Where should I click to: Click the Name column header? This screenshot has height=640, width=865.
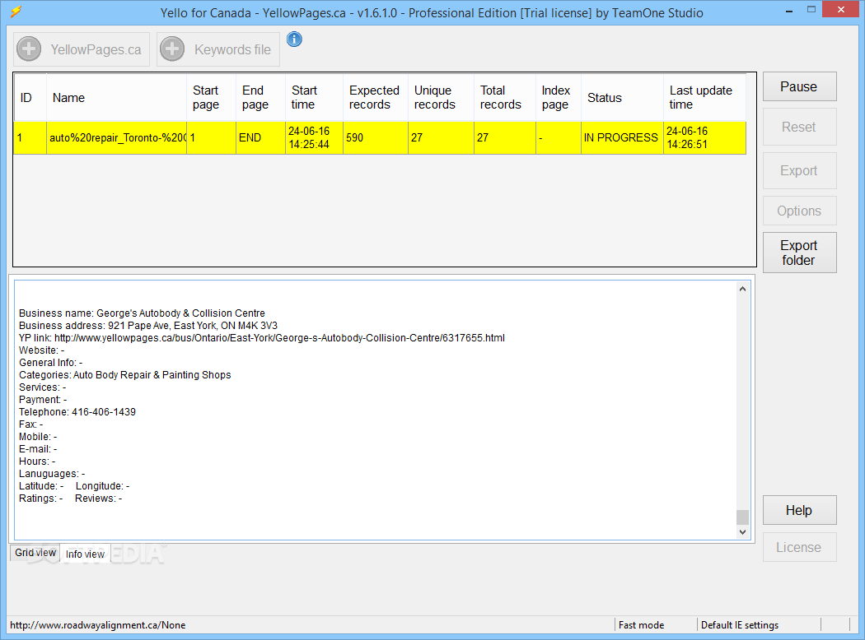pyautogui.click(x=116, y=98)
